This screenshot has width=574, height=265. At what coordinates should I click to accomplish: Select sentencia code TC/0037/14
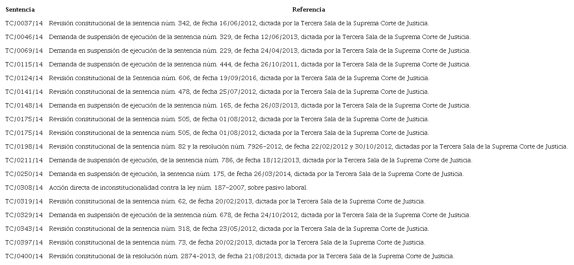click(x=24, y=23)
